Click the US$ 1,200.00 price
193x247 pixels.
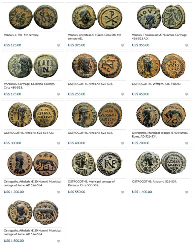click(14, 192)
